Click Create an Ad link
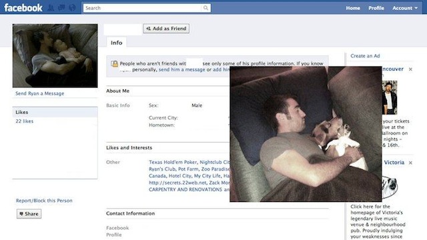The height and width of the screenshot is (240, 427). (365, 56)
